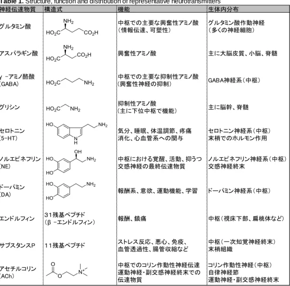Viewport: 290px width, 286px height.
Task: Click 中枢での主要な興奮性アミノ酸 function cell
Action: 158,26
